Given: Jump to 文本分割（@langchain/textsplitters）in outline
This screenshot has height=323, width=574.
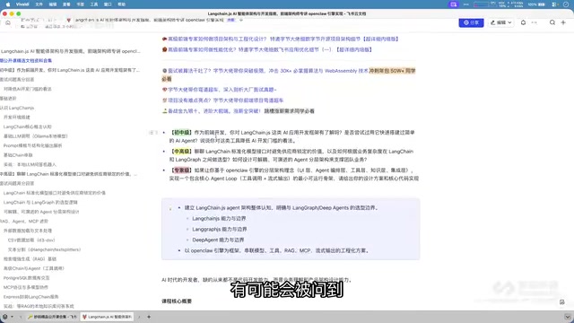Looking at the screenshot, I should pos(44,249).
